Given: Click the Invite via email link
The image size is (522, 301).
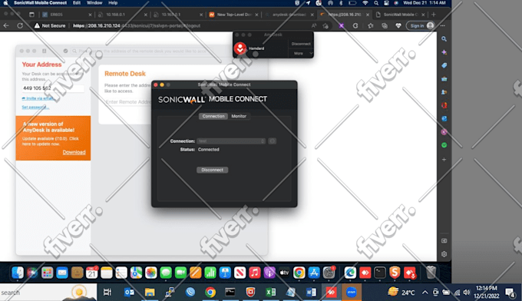Looking at the screenshot, I should point(38,98).
